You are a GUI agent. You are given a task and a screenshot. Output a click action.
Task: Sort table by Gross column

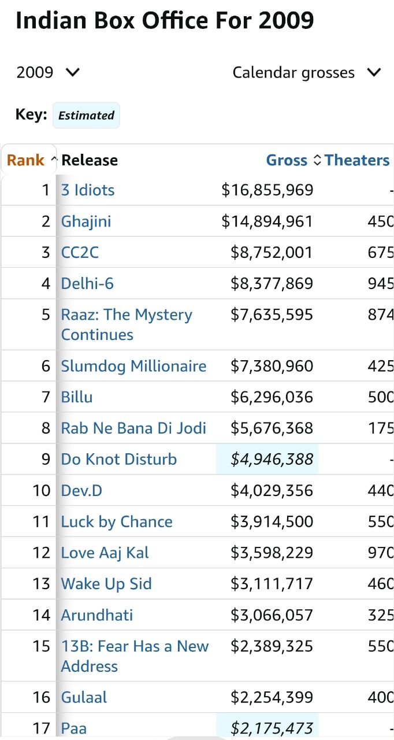pos(287,160)
